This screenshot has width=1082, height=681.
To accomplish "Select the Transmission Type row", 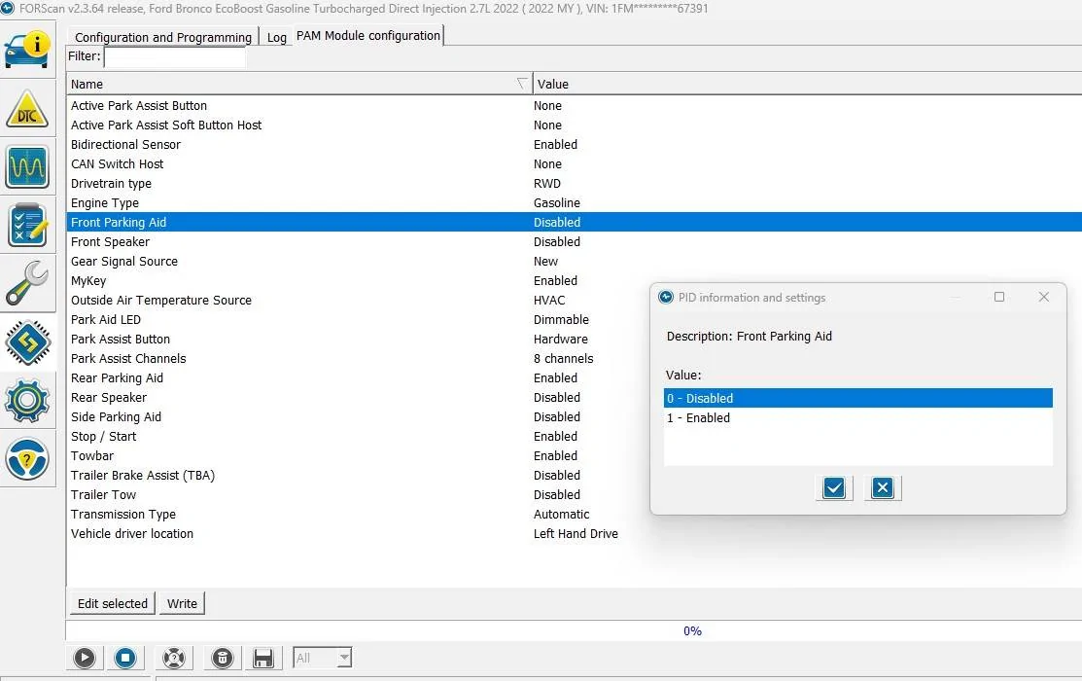I will [358, 514].
